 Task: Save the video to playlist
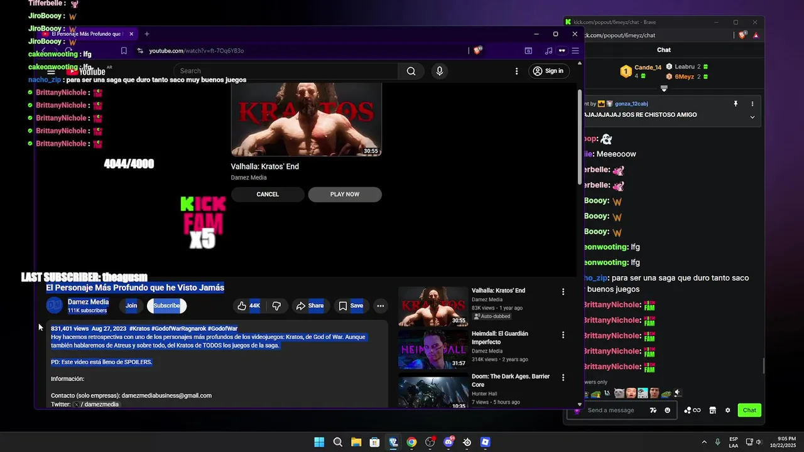pos(350,306)
